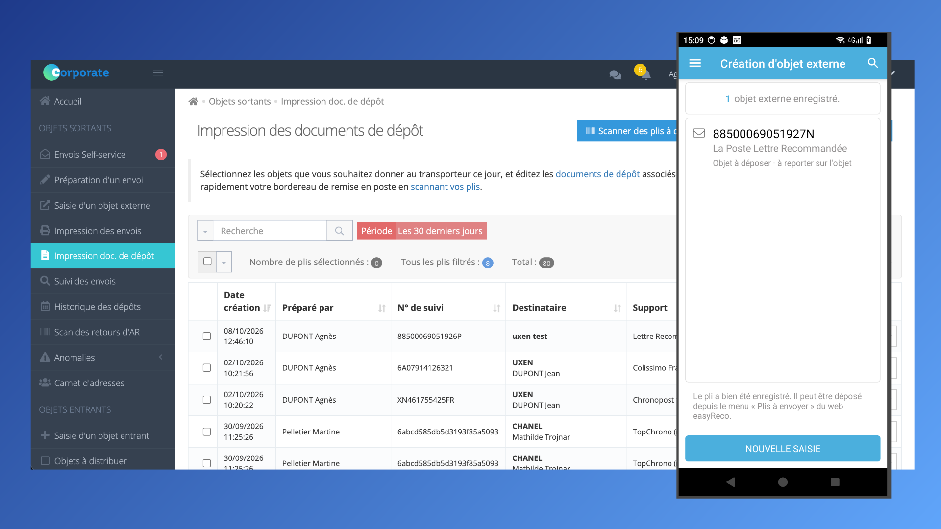The width and height of the screenshot is (941, 529).
Task: Tap NOUVELLE SAISIE button on phone
Action: pyautogui.click(x=783, y=449)
